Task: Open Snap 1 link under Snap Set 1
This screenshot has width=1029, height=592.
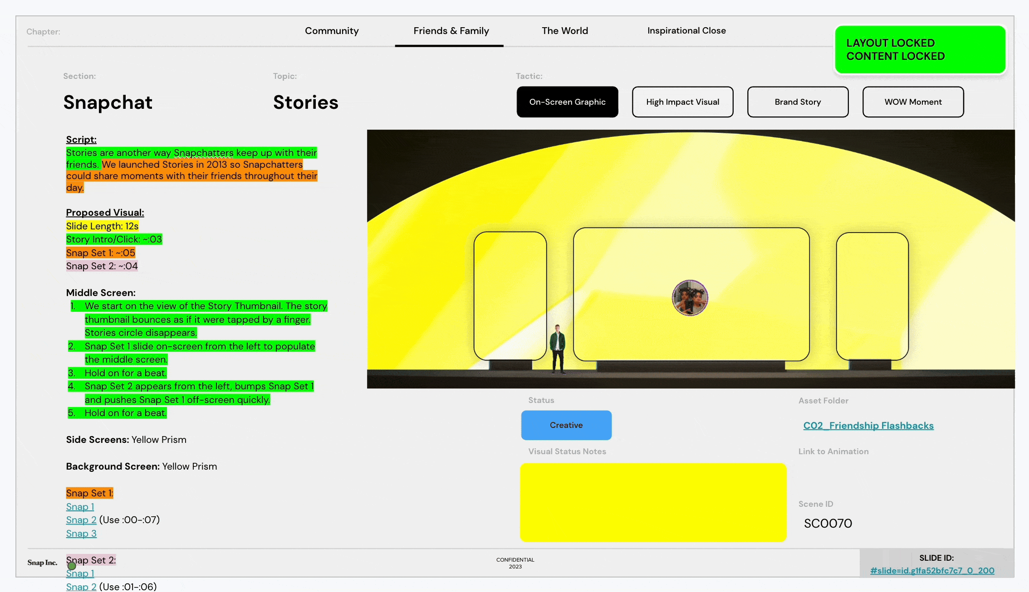Action: 80,507
